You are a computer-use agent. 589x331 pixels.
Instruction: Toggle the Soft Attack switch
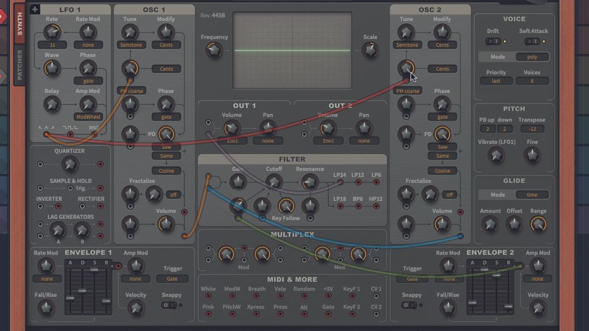[532, 41]
